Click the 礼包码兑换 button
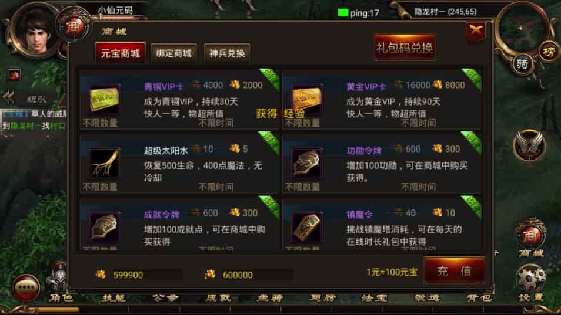Image resolution: width=561 pixels, height=315 pixels. [x=405, y=48]
